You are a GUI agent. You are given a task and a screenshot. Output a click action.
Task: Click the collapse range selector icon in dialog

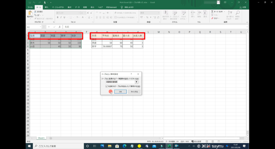point(136,82)
